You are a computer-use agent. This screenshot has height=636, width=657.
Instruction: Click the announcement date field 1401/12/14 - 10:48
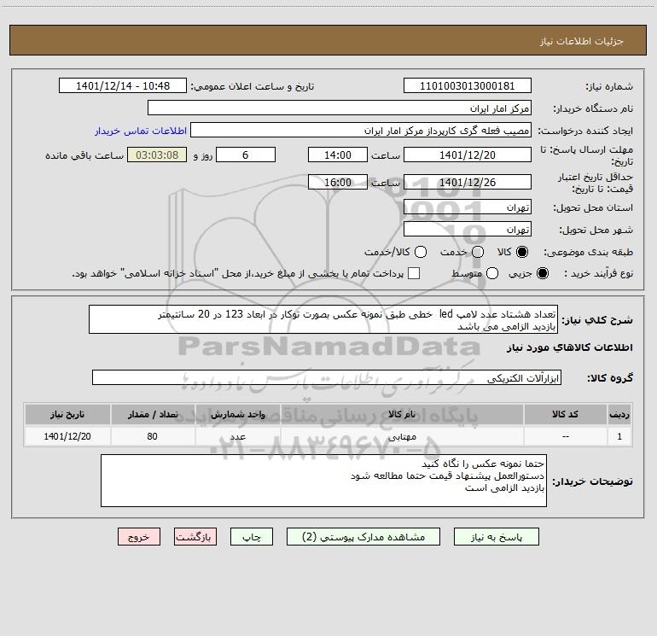[x=123, y=85]
